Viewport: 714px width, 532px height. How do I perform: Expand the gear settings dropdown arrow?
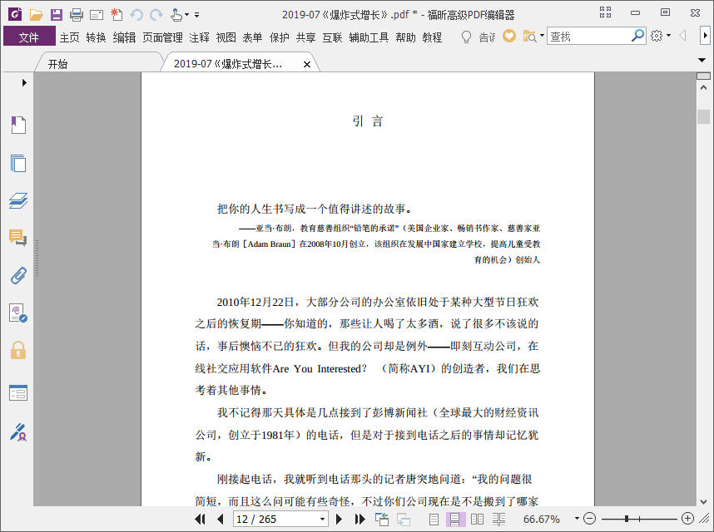668,36
